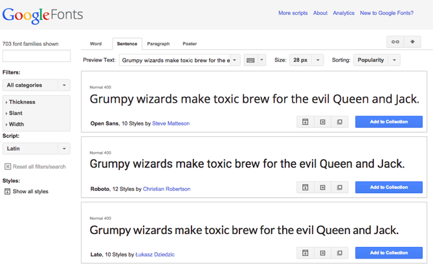
Task: Open the keyboard icon in Preview Text bar
Action: pyautogui.click(x=250, y=60)
